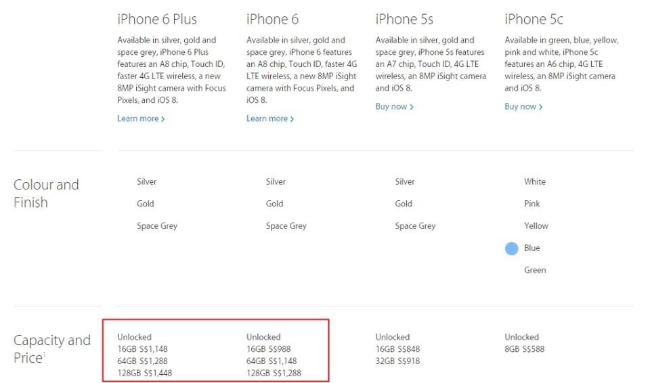Click Buy now for iPhone 5s
Viewport: 650px width, 383px height.
[394, 106]
